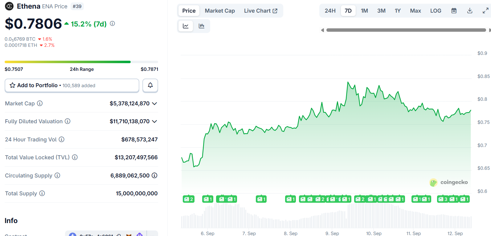This screenshot has width=491, height=236.
Task: Click the $678,573,247 trading volume value
Action: pos(139,140)
